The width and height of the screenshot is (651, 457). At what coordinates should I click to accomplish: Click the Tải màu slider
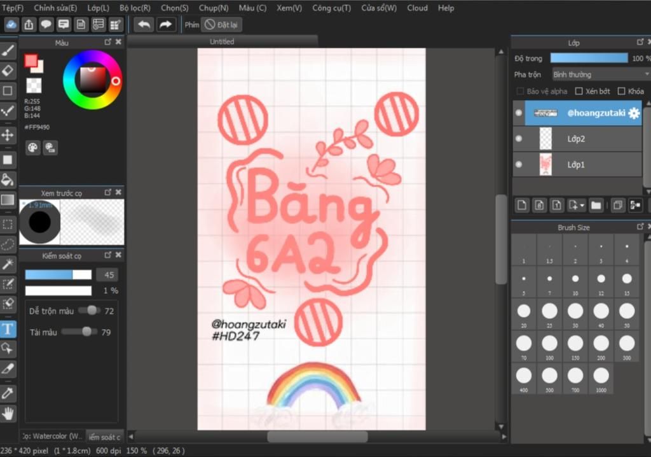[79, 332]
